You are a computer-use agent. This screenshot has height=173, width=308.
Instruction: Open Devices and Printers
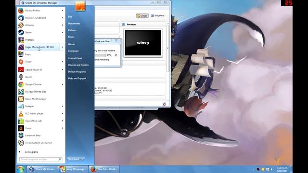[x=78, y=65]
